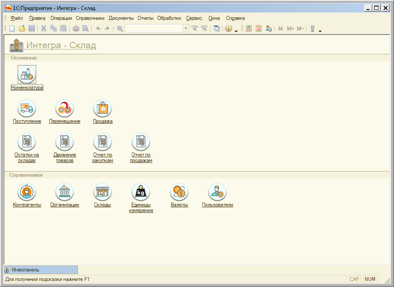This screenshot has width=394, height=287.
Task: Click the M- memory subtract button
Action: pyautogui.click(x=300, y=29)
